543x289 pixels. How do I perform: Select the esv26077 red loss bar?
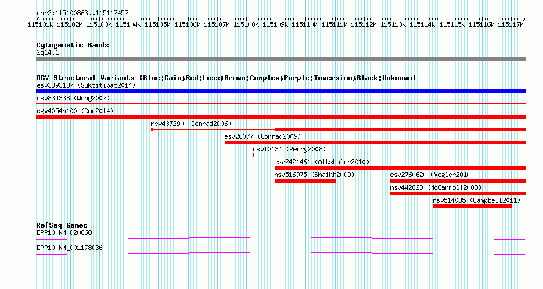375,142
